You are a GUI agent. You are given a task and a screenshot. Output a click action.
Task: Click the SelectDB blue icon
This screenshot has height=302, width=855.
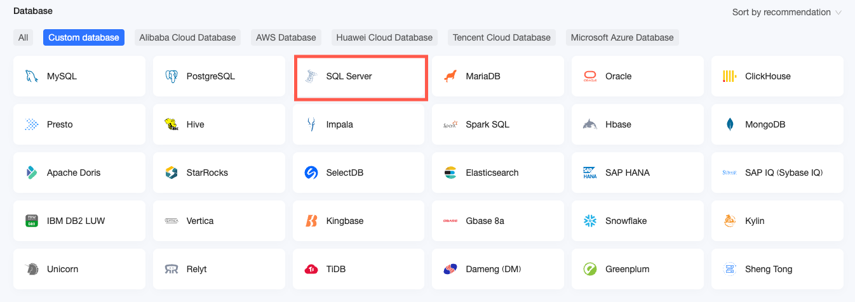pyautogui.click(x=311, y=173)
